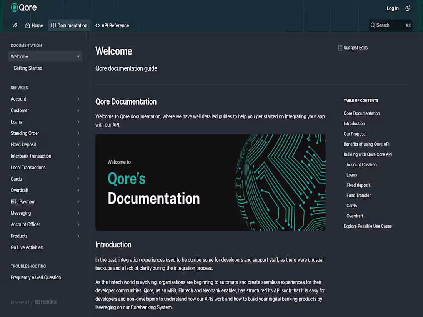Click inside the Search input field
423x317 pixels.
[388, 25]
